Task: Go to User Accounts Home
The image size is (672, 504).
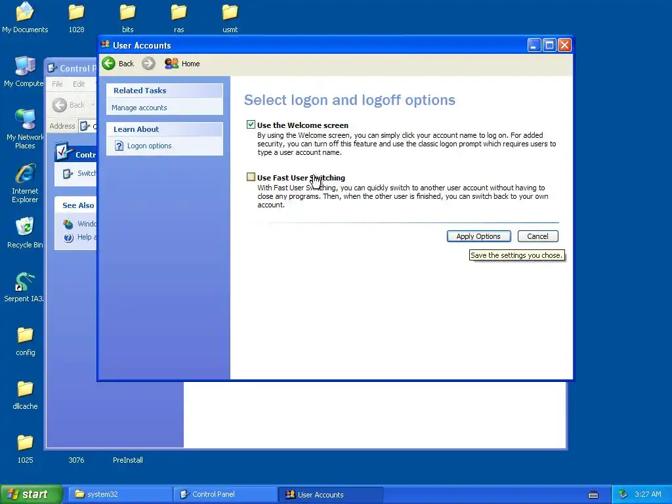Action: (182, 64)
